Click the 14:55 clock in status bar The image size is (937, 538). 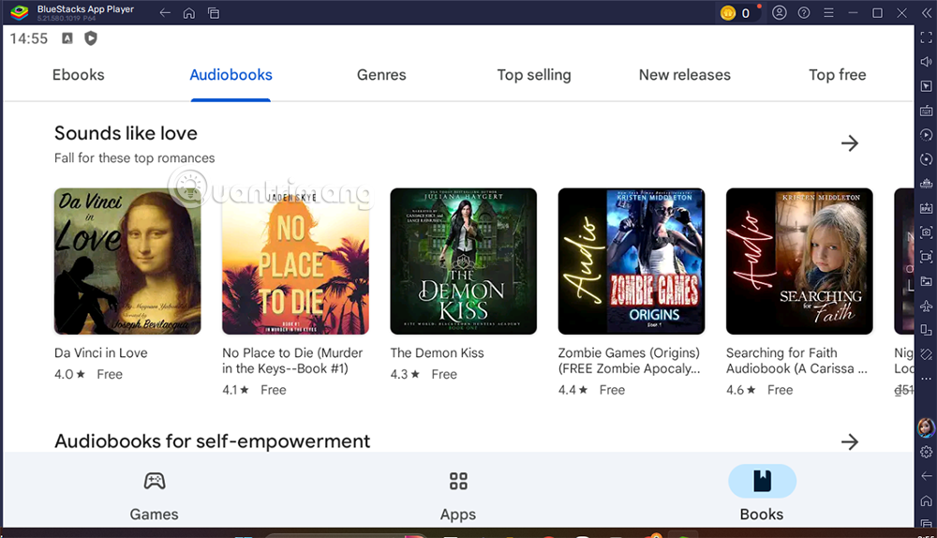29,38
